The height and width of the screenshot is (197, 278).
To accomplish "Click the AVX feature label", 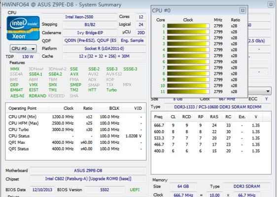I will (74, 74).
